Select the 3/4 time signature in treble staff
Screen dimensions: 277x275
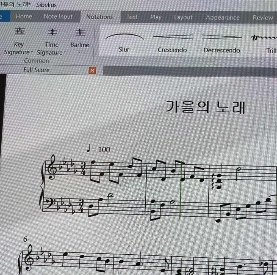(83, 168)
